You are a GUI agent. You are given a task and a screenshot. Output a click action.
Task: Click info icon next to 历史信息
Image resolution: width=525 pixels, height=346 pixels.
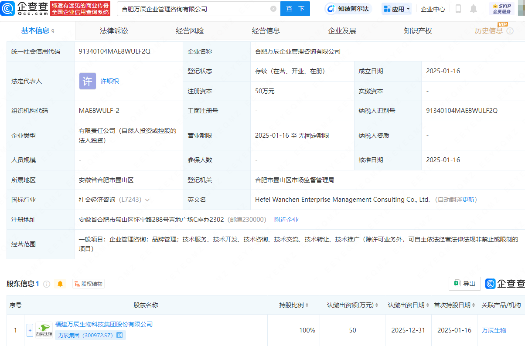click(509, 31)
